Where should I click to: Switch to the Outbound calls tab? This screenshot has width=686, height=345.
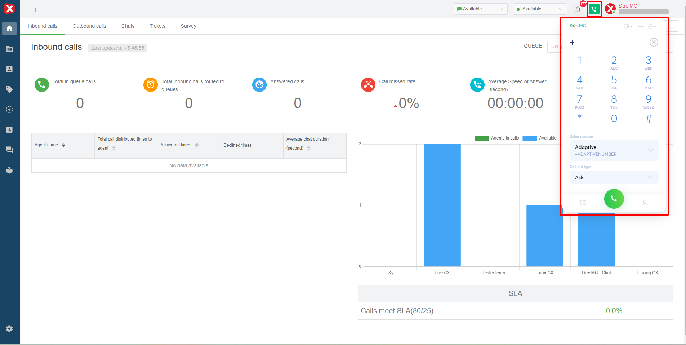coord(89,26)
